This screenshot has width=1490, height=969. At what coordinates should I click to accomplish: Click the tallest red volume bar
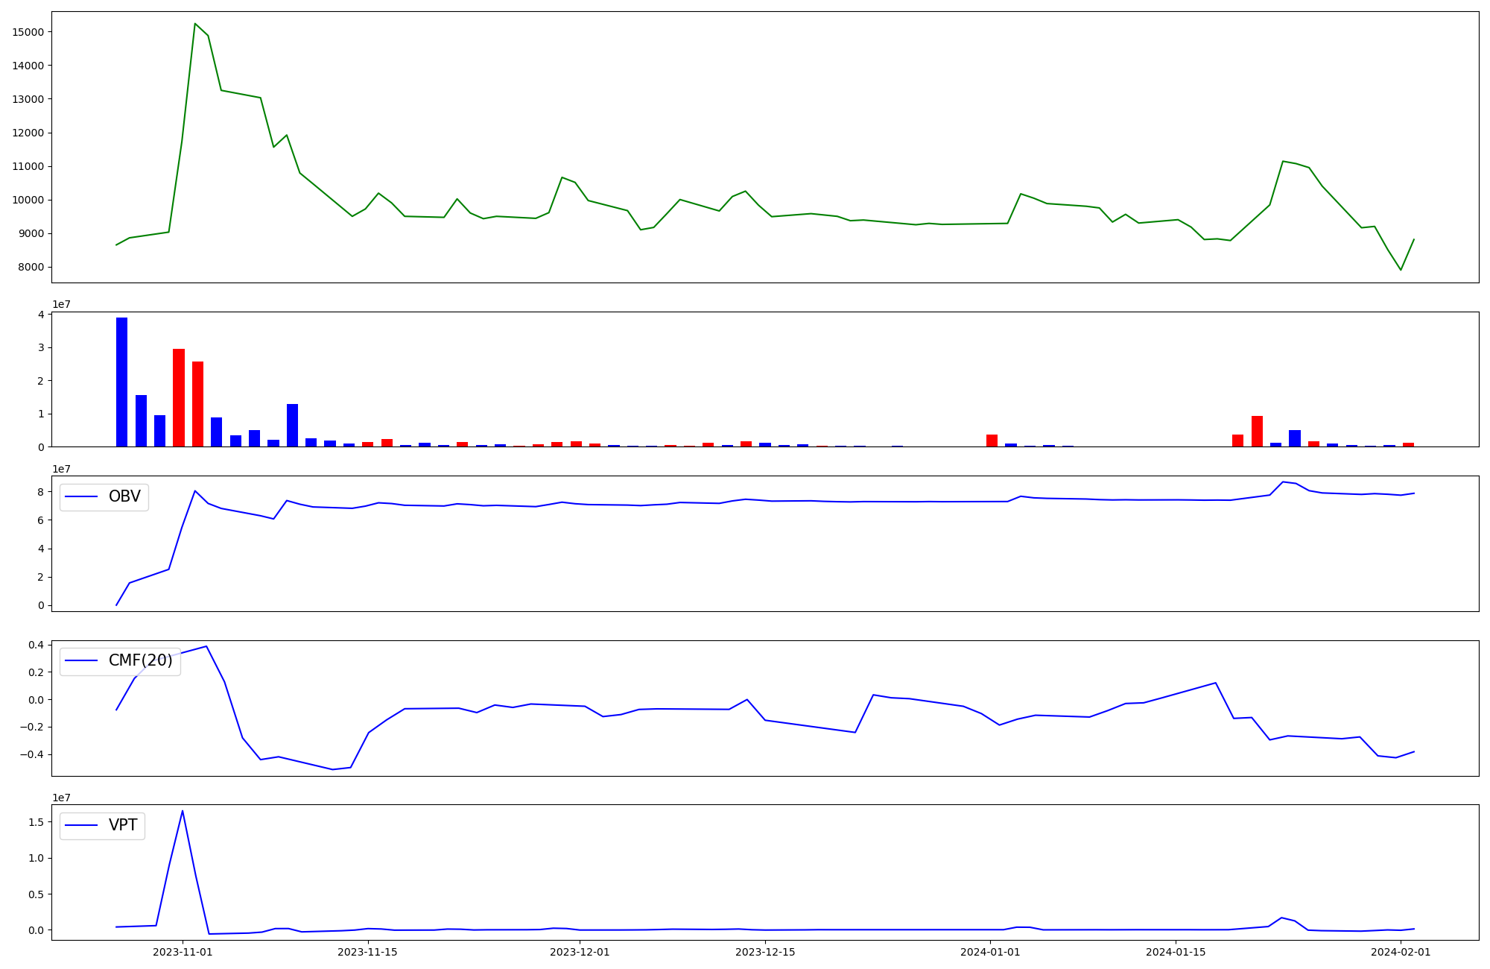pos(179,397)
